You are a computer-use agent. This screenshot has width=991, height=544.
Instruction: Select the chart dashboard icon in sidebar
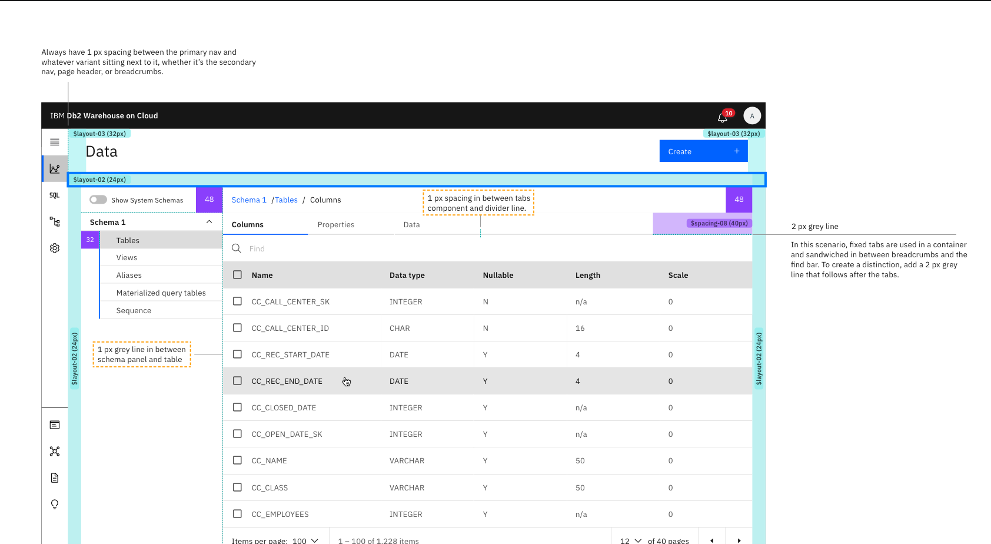point(55,168)
